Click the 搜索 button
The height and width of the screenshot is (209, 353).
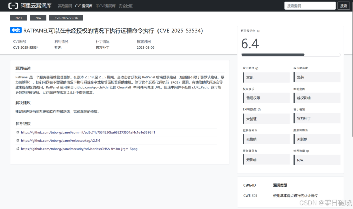343,6
